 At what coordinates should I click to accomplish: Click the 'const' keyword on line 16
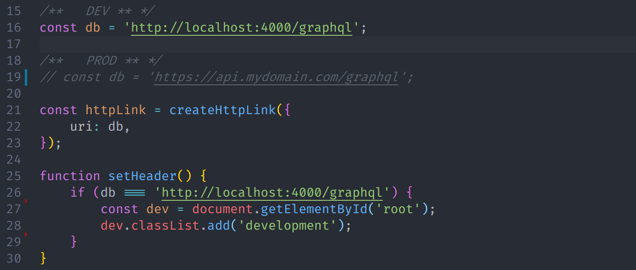[x=58, y=28]
